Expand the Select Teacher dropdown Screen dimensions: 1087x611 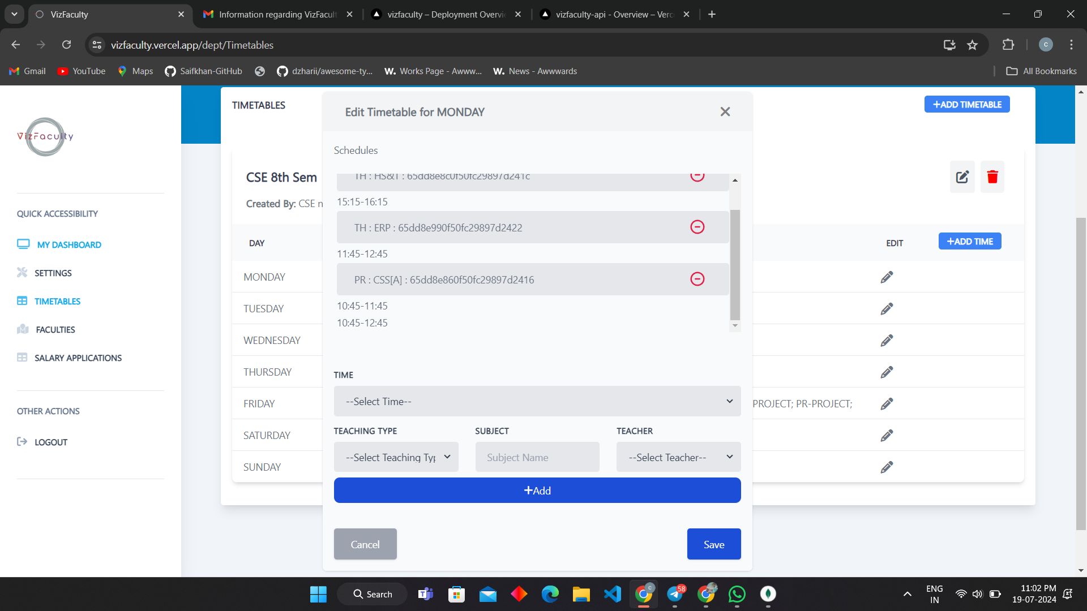[x=678, y=457]
